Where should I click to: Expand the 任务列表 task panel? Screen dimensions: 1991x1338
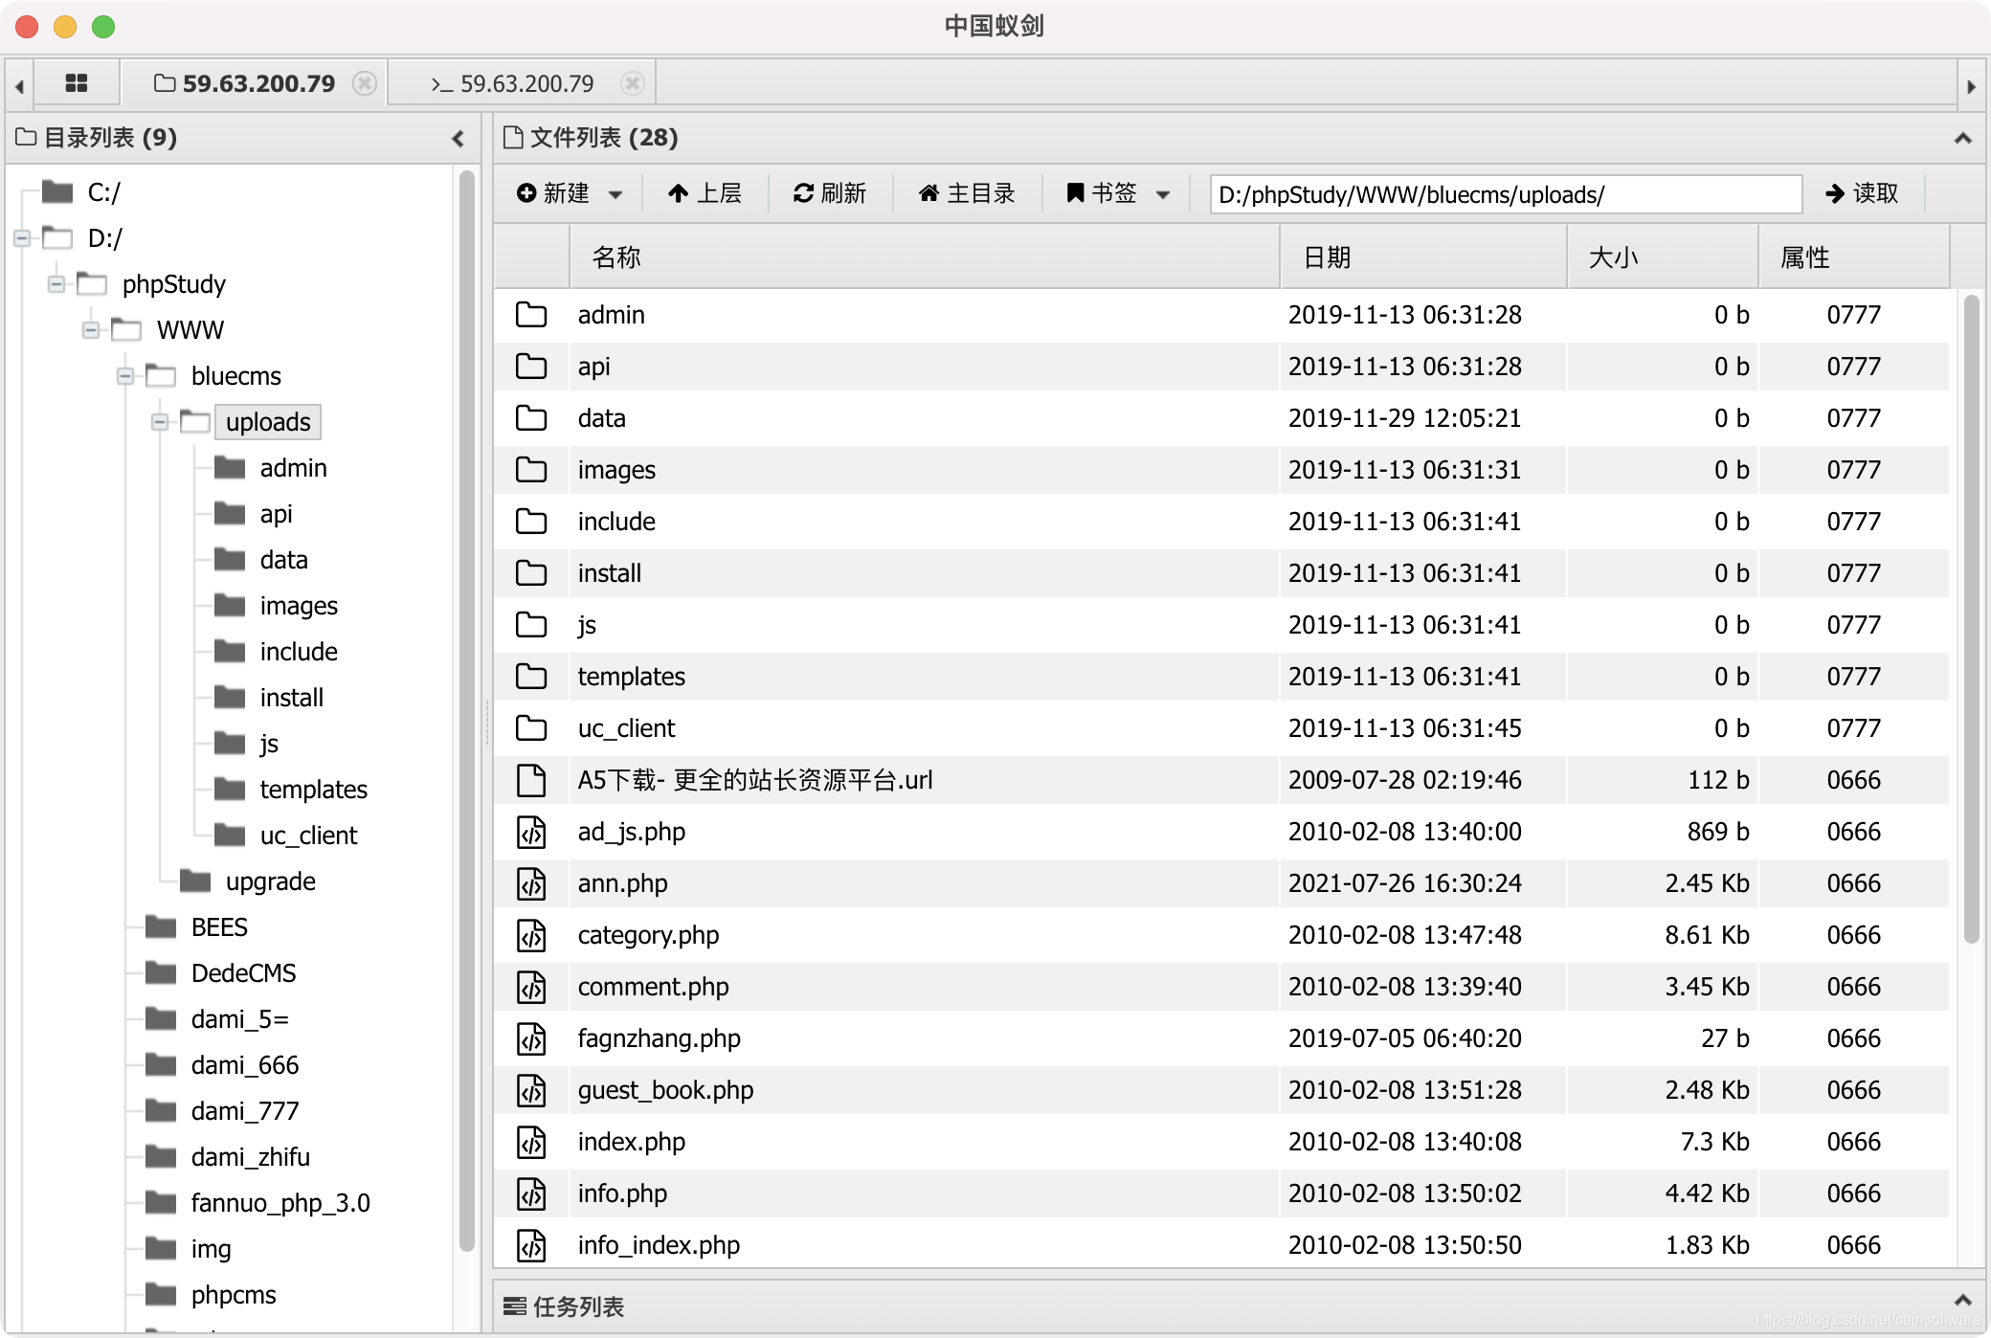1962,1300
